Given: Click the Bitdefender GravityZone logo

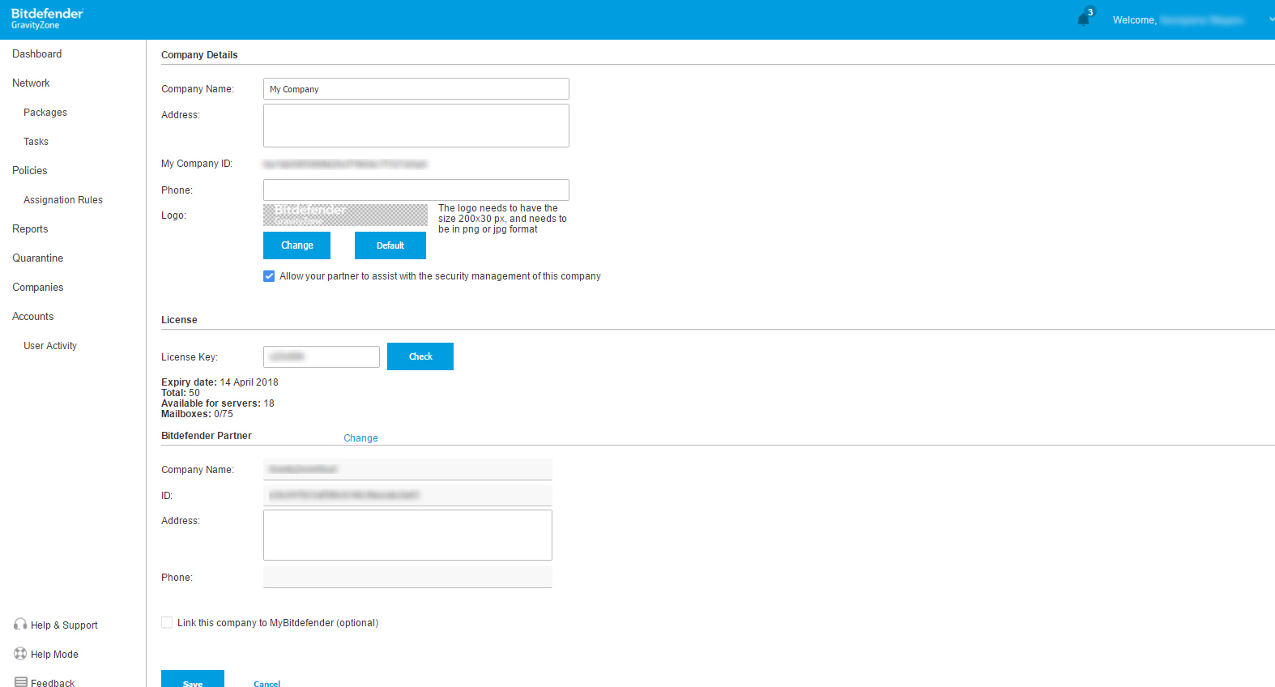Looking at the screenshot, I should click(47, 19).
